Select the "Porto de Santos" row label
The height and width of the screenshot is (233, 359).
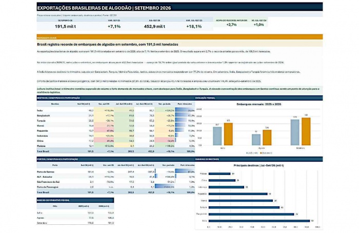[x=46, y=172]
